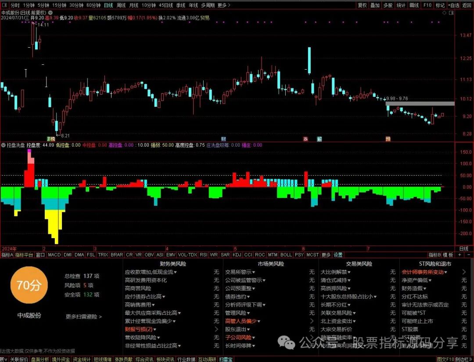Click the arrow next to 高管人员偏少
The width and height of the screenshot is (474, 362).
[312, 321]
